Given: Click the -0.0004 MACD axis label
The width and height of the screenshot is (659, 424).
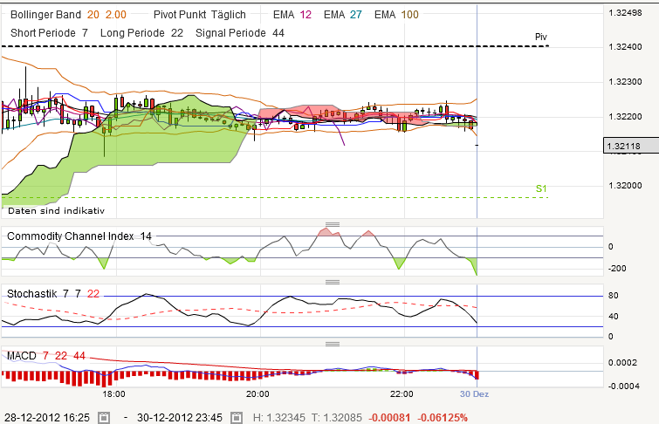Looking at the screenshot, I should point(624,386).
